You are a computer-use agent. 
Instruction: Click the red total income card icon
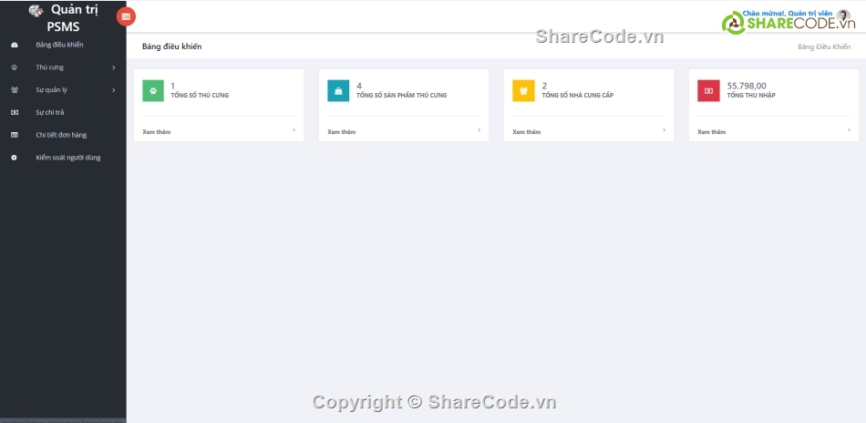[708, 90]
